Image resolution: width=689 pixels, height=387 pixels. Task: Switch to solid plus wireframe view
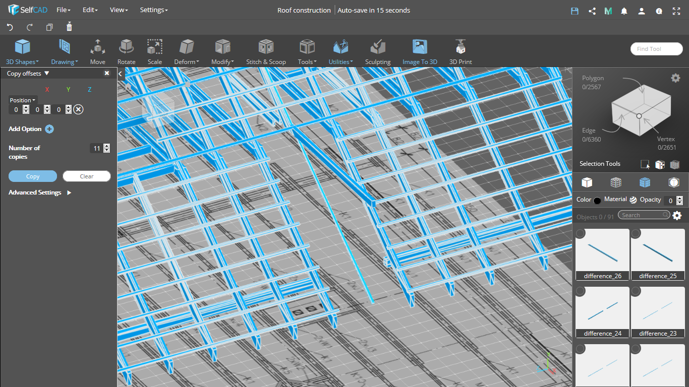[x=645, y=182]
